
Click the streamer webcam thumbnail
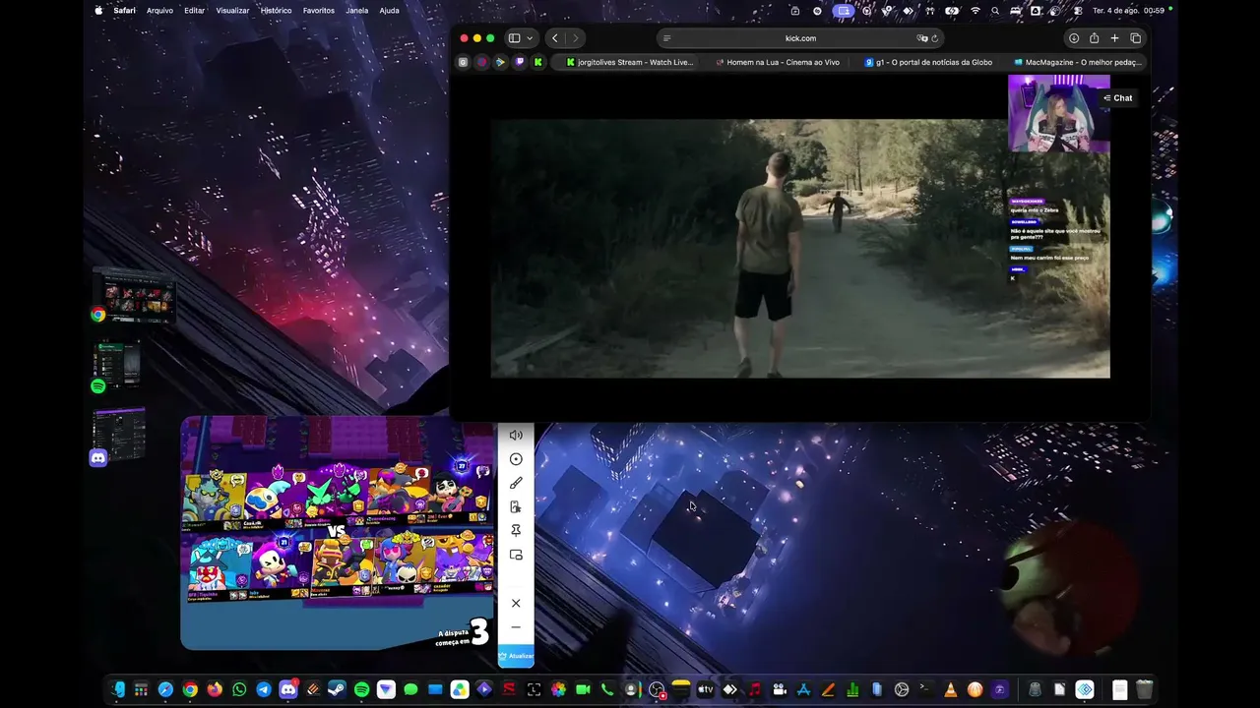(x=1058, y=113)
